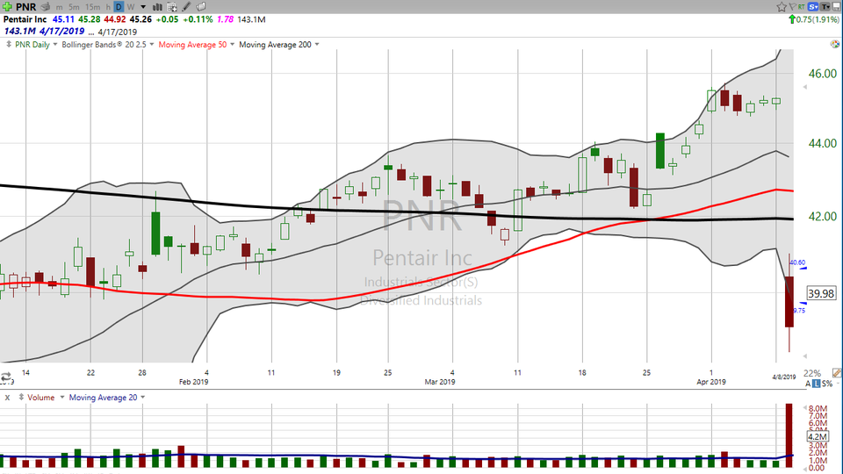Screen dimensions: 843x474
Task: Open Moving Average 200 dropdown arrow
Action: [x=317, y=45]
